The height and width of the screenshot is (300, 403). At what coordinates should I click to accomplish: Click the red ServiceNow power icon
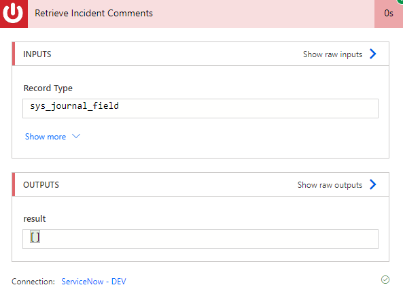[14, 14]
